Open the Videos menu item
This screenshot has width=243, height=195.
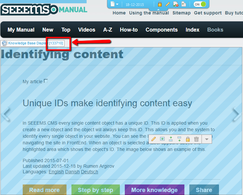click(87, 30)
